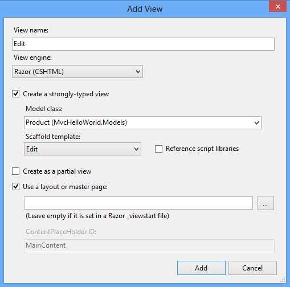This screenshot has height=287, width=290.
Task: Close the Add View dialog
Action: point(277,6)
